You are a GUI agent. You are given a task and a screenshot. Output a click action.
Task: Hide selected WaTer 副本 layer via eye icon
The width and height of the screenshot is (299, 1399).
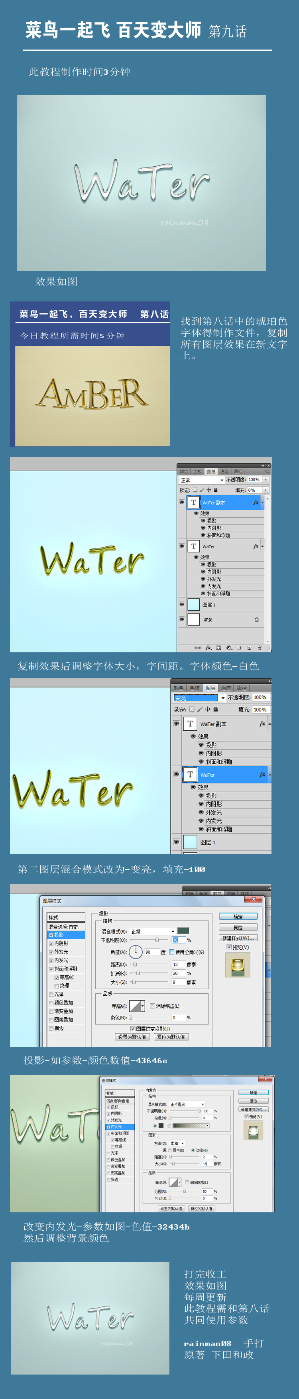(182, 502)
